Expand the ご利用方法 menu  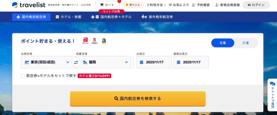[x=156, y=5]
